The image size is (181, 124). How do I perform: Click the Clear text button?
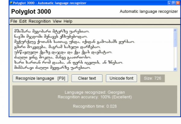(87, 78)
